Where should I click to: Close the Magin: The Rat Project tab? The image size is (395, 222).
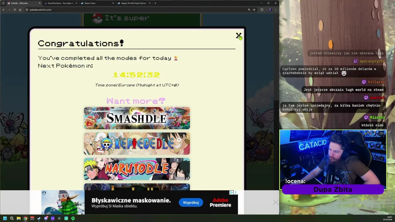(150, 3)
